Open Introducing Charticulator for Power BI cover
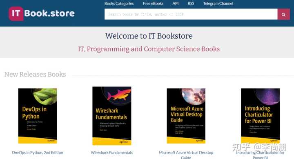294x159 pixels. (x=260, y=116)
